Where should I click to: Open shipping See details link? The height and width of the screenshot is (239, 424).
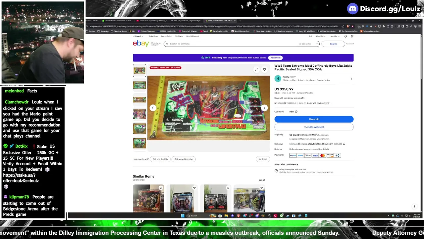point(323,135)
